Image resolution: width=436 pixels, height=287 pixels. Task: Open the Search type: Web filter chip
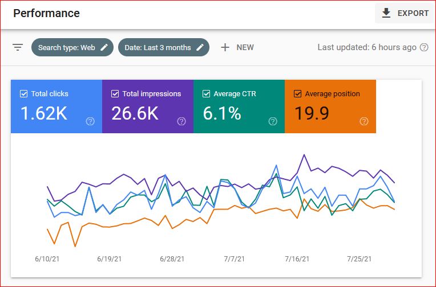click(67, 47)
